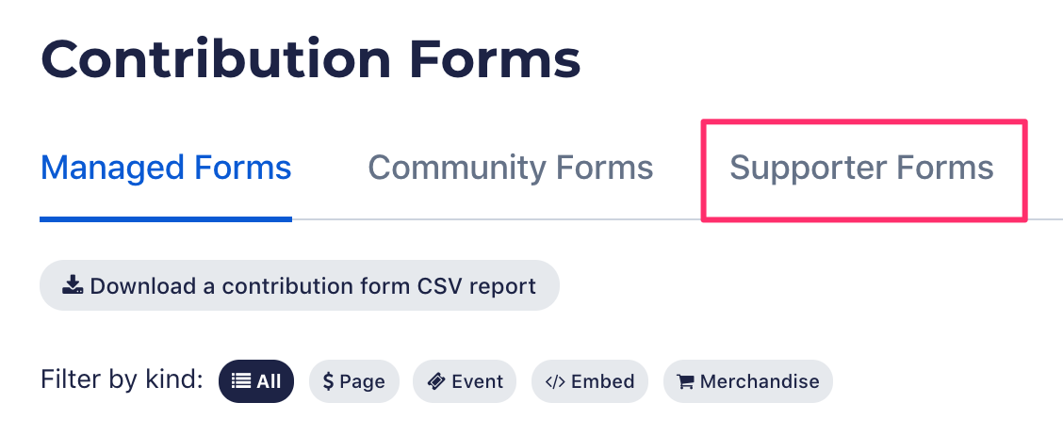Screen dimensions: 1063x435
Task: Click the Contribution Forms heading
Action: click(310, 59)
